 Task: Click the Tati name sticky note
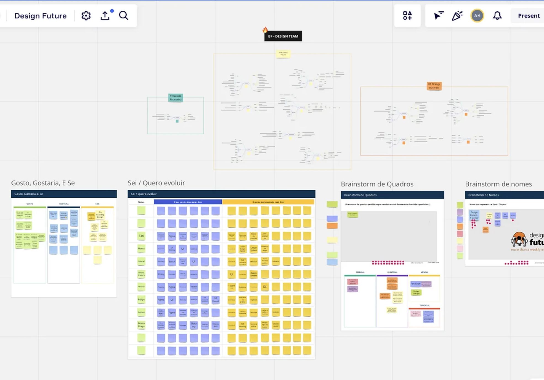coord(141,236)
